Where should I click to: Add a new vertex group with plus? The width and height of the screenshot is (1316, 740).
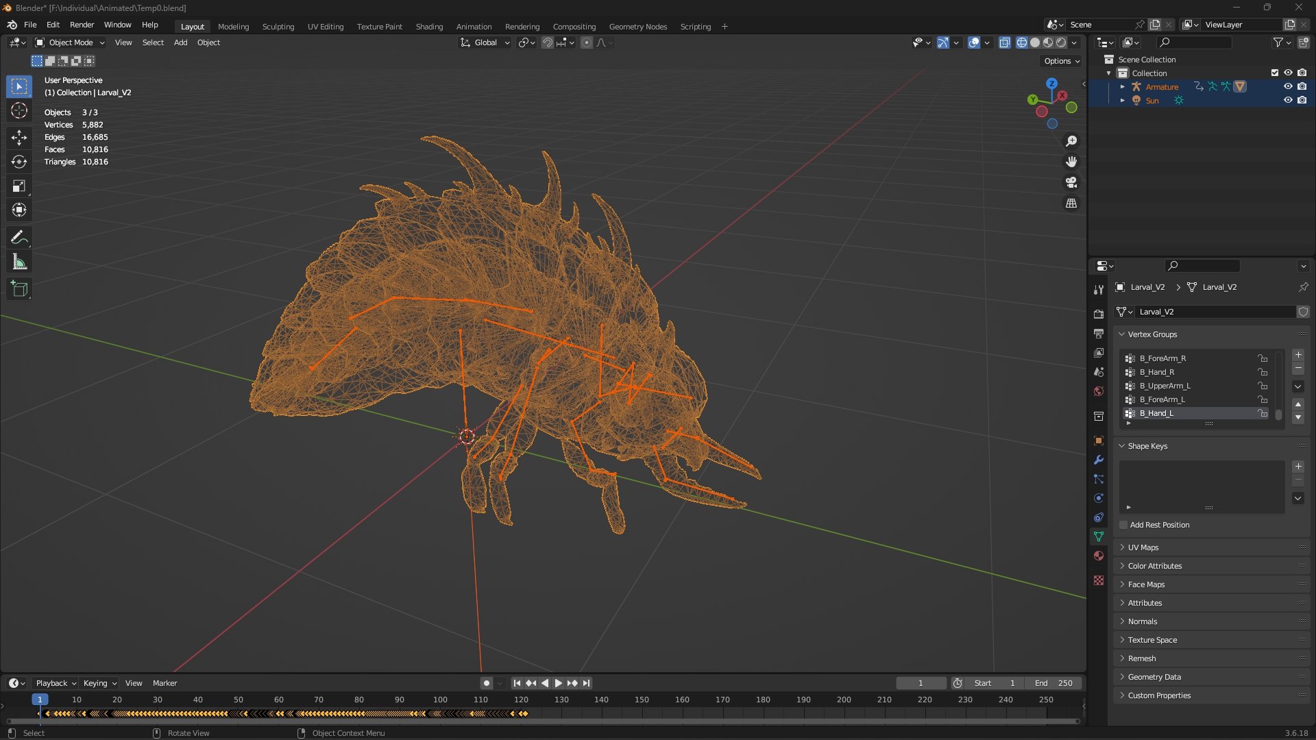coord(1298,355)
